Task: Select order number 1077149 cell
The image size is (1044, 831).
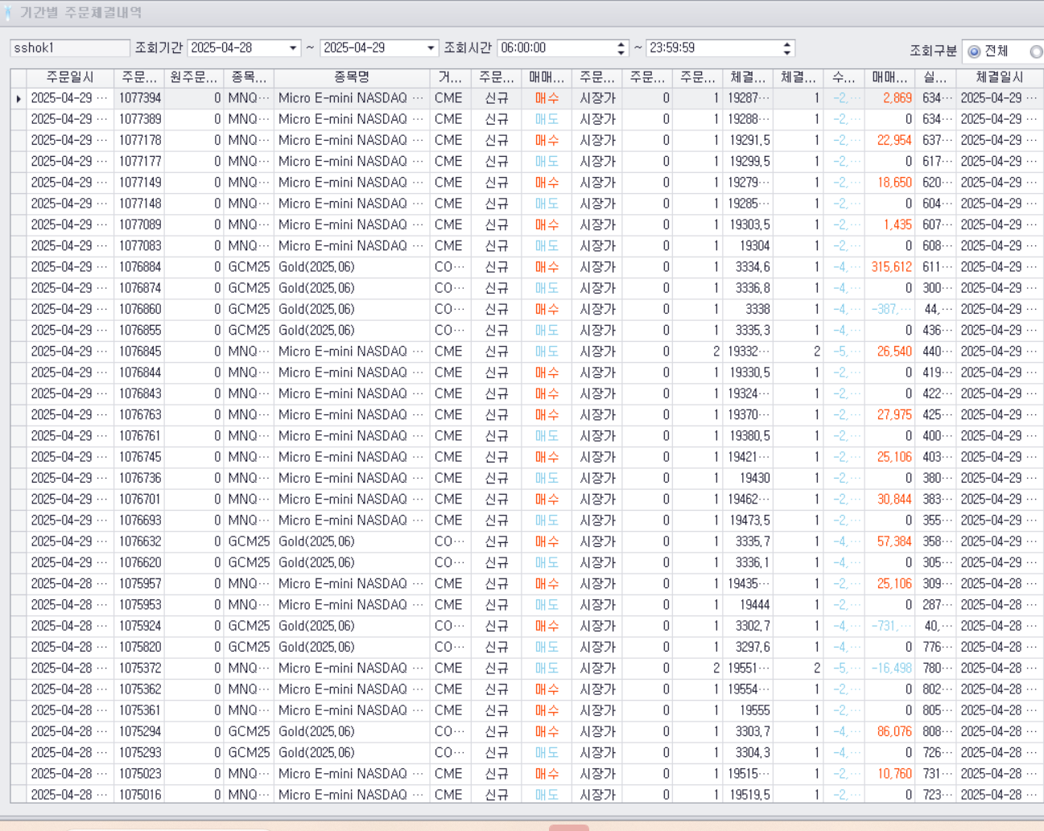Action: click(x=139, y=183)
